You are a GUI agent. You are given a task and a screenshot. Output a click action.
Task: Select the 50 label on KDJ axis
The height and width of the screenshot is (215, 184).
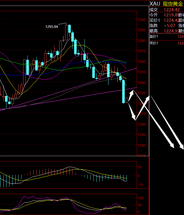pos(140,205)
